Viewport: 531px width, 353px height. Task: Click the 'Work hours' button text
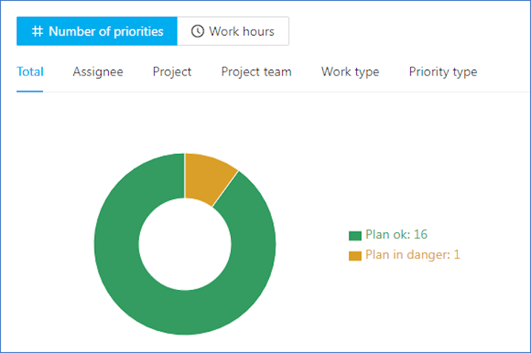(x=241, y=31)
